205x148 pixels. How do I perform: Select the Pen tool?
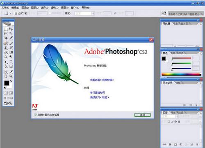pos(6,67)
